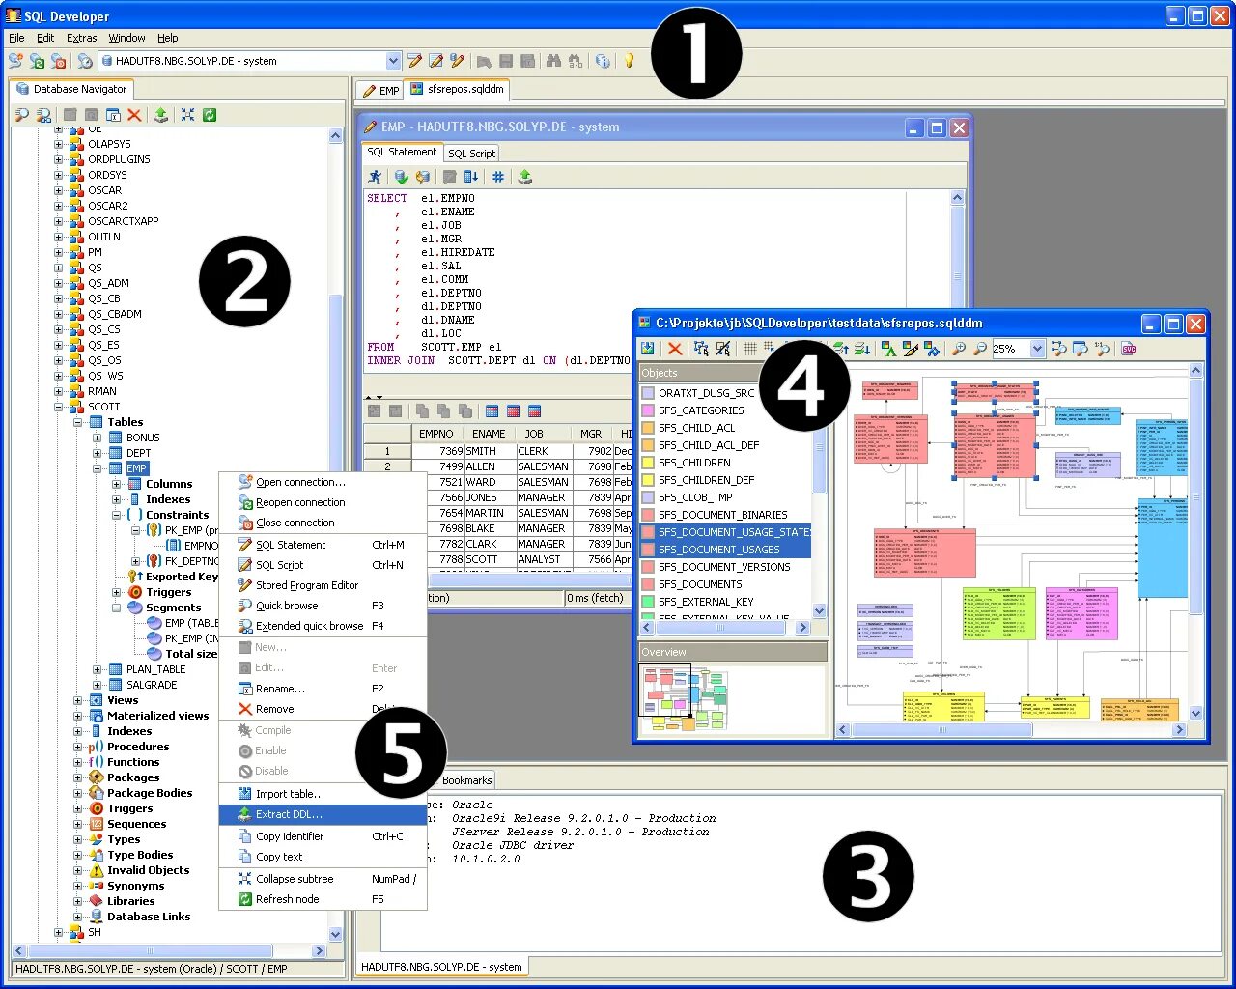
Task: Click the info globe icon in main toolbar
Action: (x=603, y=61)
